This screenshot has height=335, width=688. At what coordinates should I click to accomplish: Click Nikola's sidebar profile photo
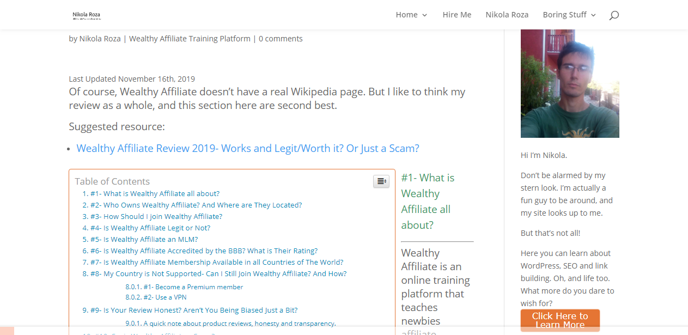coord(570,83)
